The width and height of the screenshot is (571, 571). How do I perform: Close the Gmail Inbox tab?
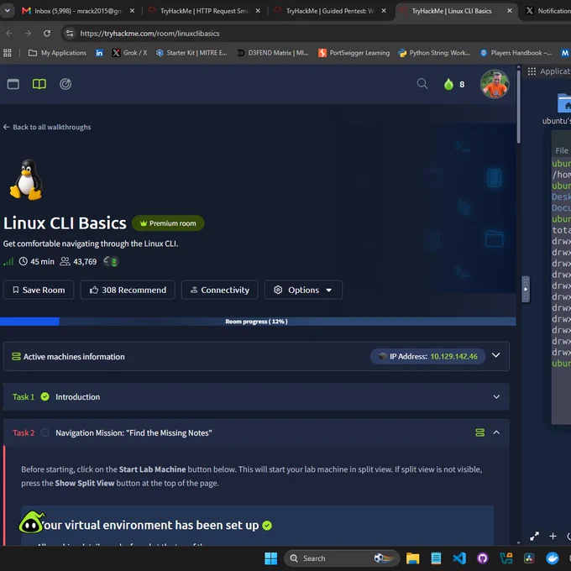[132, 11]
